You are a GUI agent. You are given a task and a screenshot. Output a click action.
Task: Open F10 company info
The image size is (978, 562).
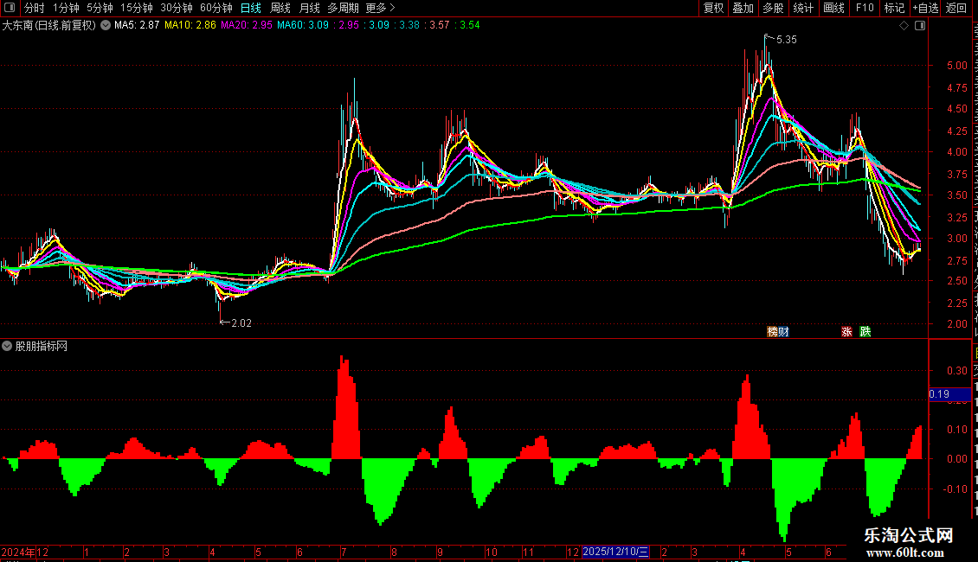pos(865,8)
